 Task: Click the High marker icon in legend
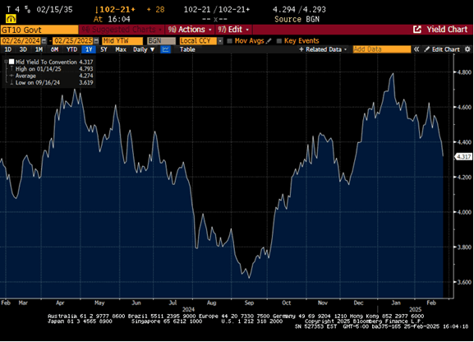12,69
